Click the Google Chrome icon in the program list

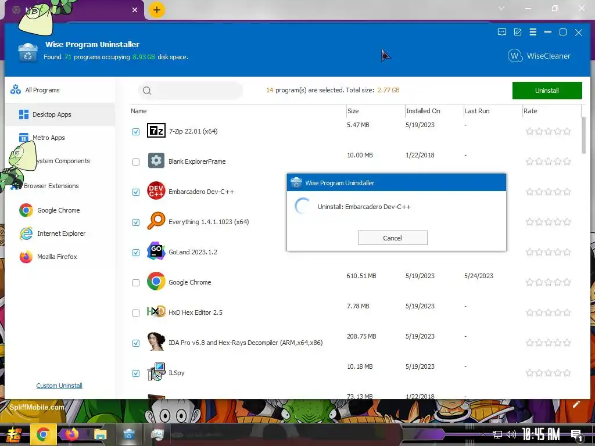click(x=156, y=282)
